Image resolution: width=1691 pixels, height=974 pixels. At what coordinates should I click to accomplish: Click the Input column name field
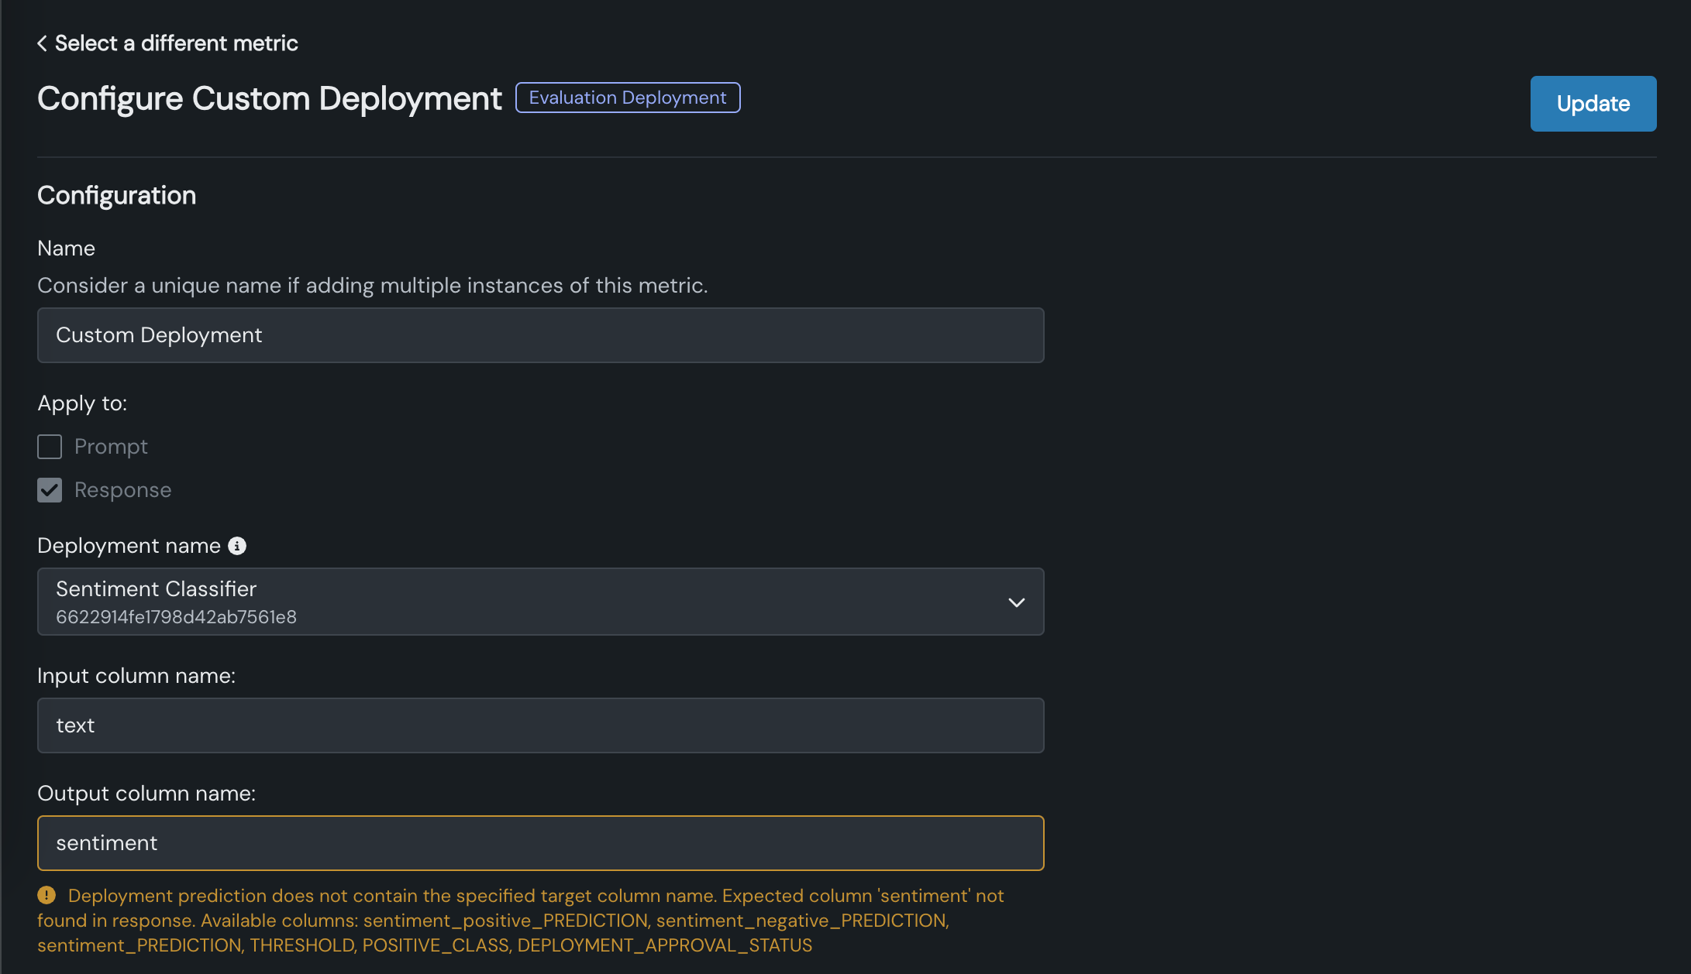(x=539, y=725)
